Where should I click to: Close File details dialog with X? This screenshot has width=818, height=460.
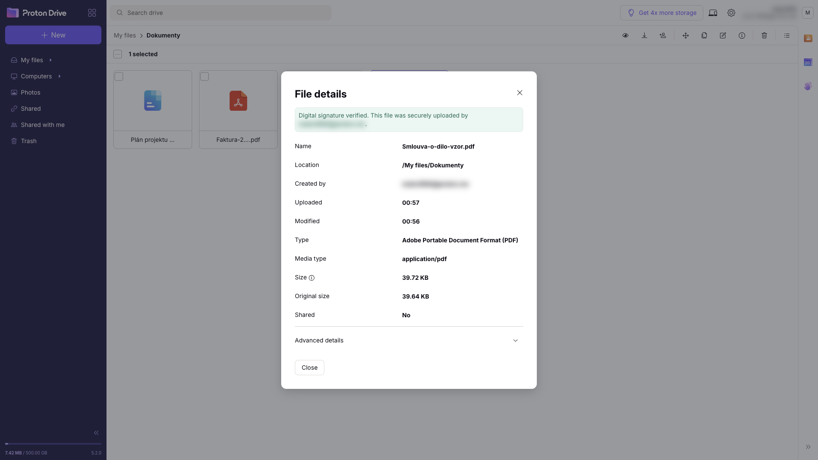(x=520, y=93)
